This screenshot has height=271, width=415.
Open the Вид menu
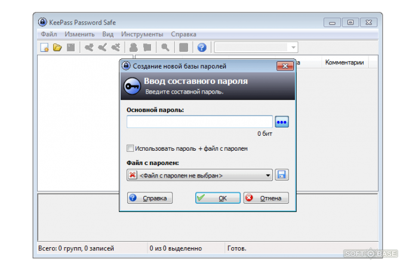[x=108, y=35]
